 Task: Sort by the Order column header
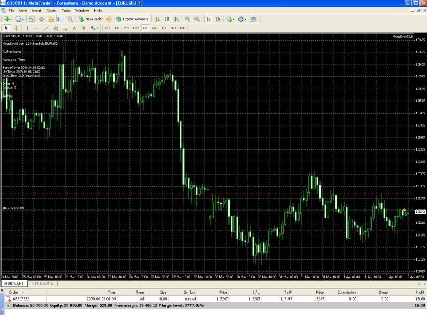pyautogui.click(x=13, y=292)
